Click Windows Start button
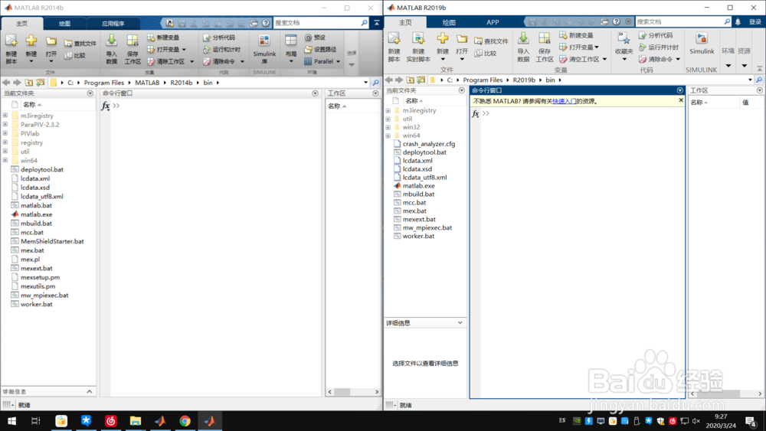 pyautogui.click(x=11, y=421)
